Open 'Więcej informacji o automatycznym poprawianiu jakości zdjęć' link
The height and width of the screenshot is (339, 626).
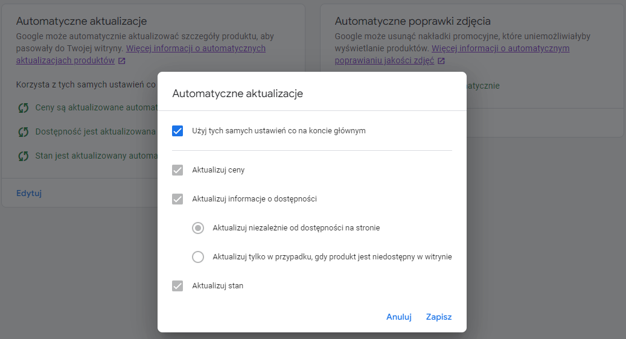coord(452,54)
